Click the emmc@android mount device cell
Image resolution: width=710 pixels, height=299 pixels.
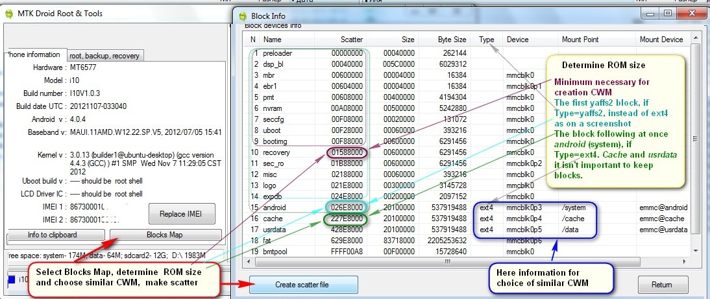[664, 208]
